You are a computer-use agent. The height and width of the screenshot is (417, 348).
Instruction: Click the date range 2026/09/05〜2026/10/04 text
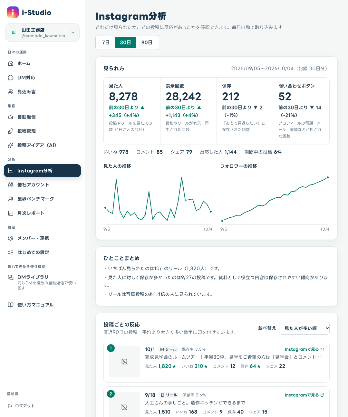[262, 69]
